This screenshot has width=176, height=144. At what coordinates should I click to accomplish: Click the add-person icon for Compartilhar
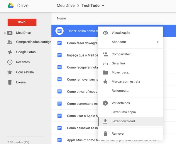coord(105,54)
